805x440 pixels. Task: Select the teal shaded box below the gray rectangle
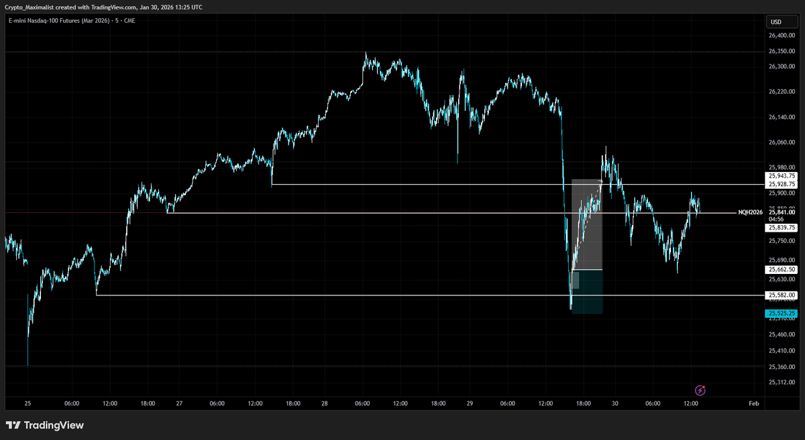tap(588, 291)
